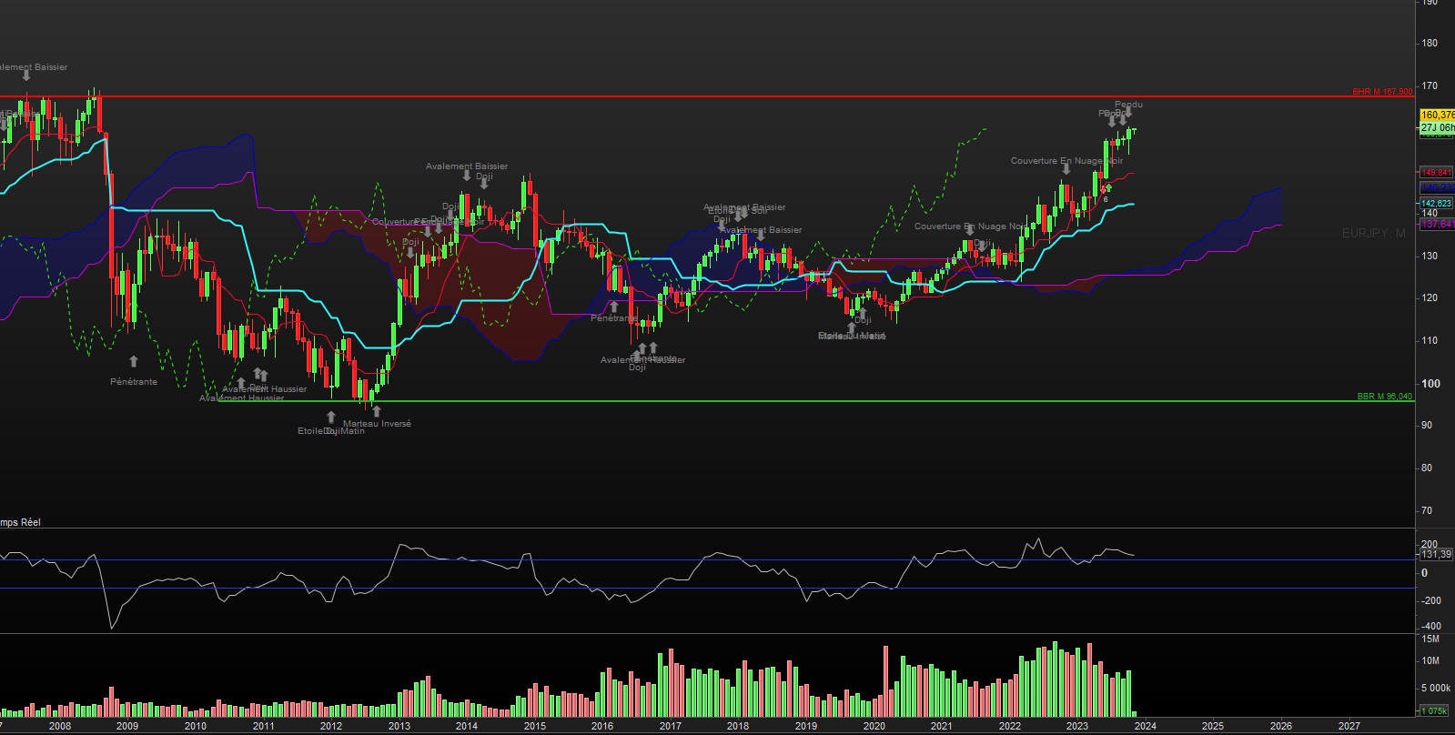This screenshot has height=735, width=1455.
Task: Click the magenta 137,641 price tag
Action: point(1437,224)
